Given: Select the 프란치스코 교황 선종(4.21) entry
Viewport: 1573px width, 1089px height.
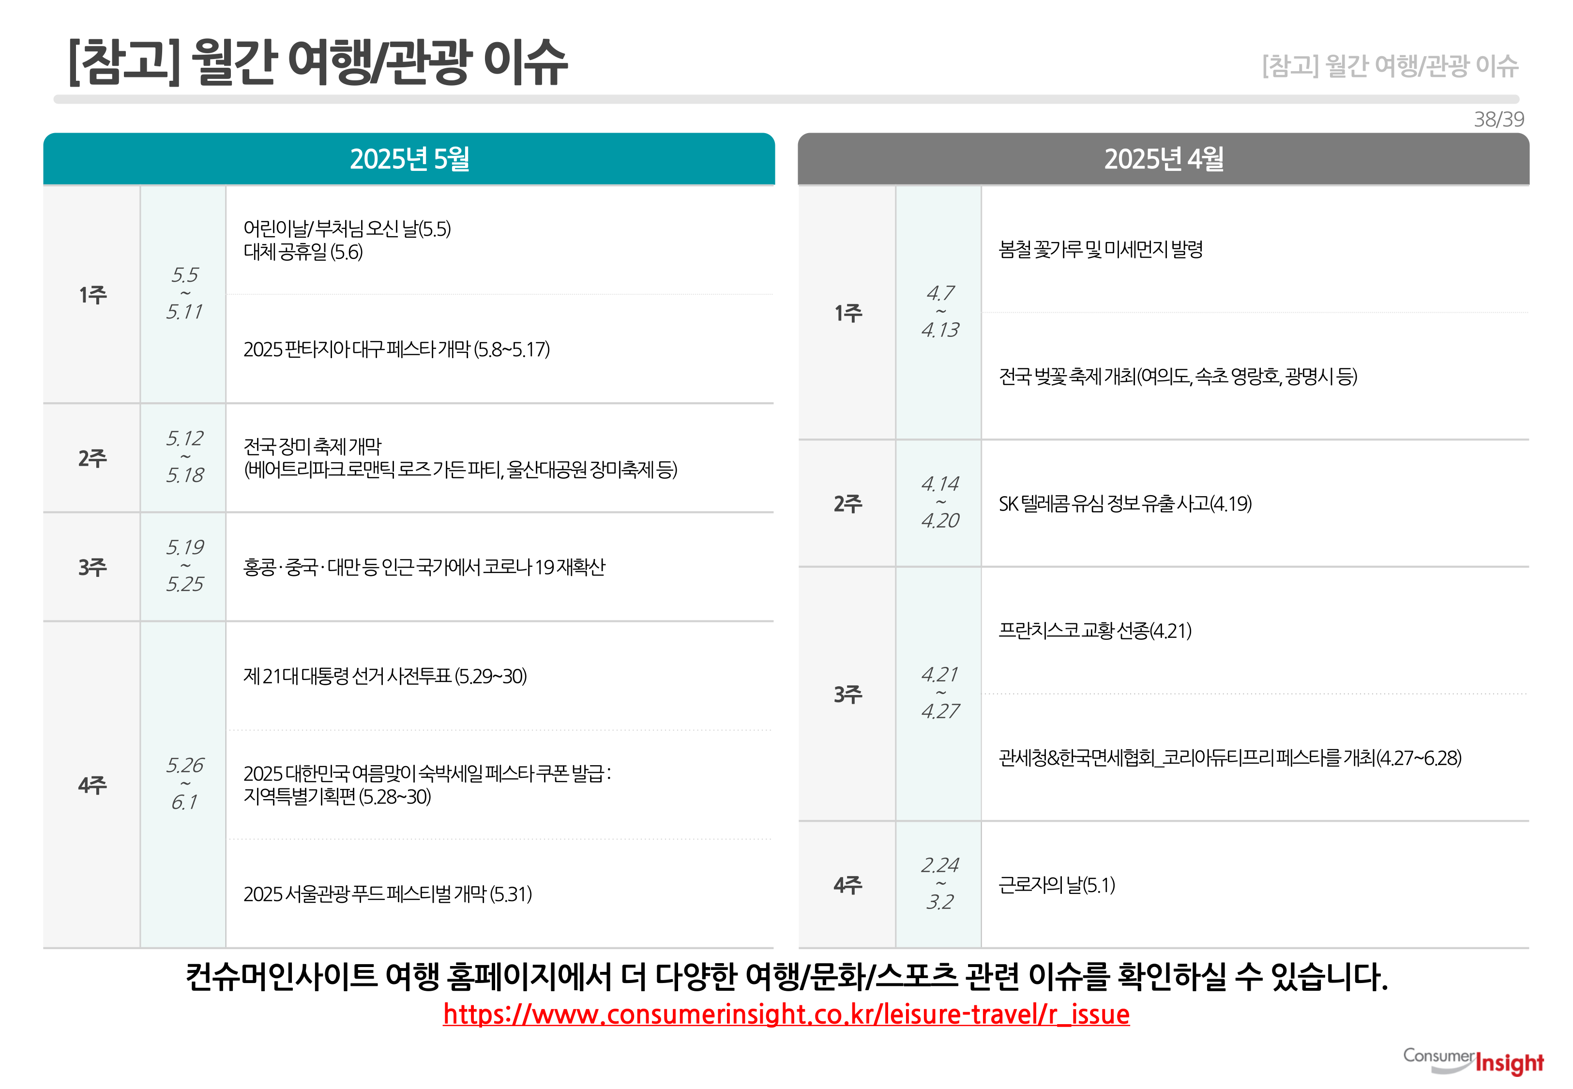Looking at the screenshot, I should click(x=1095, y=631).
